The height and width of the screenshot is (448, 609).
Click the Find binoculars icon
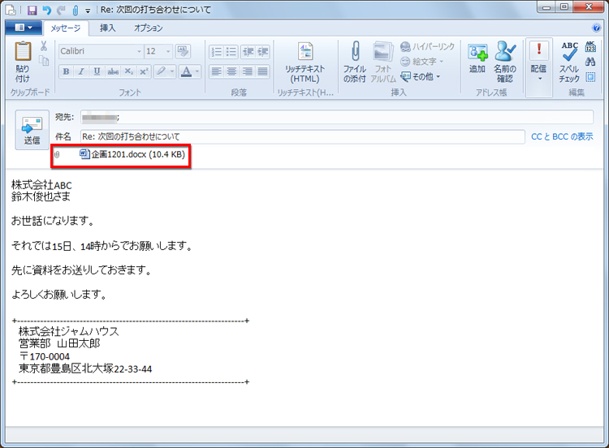590,62
